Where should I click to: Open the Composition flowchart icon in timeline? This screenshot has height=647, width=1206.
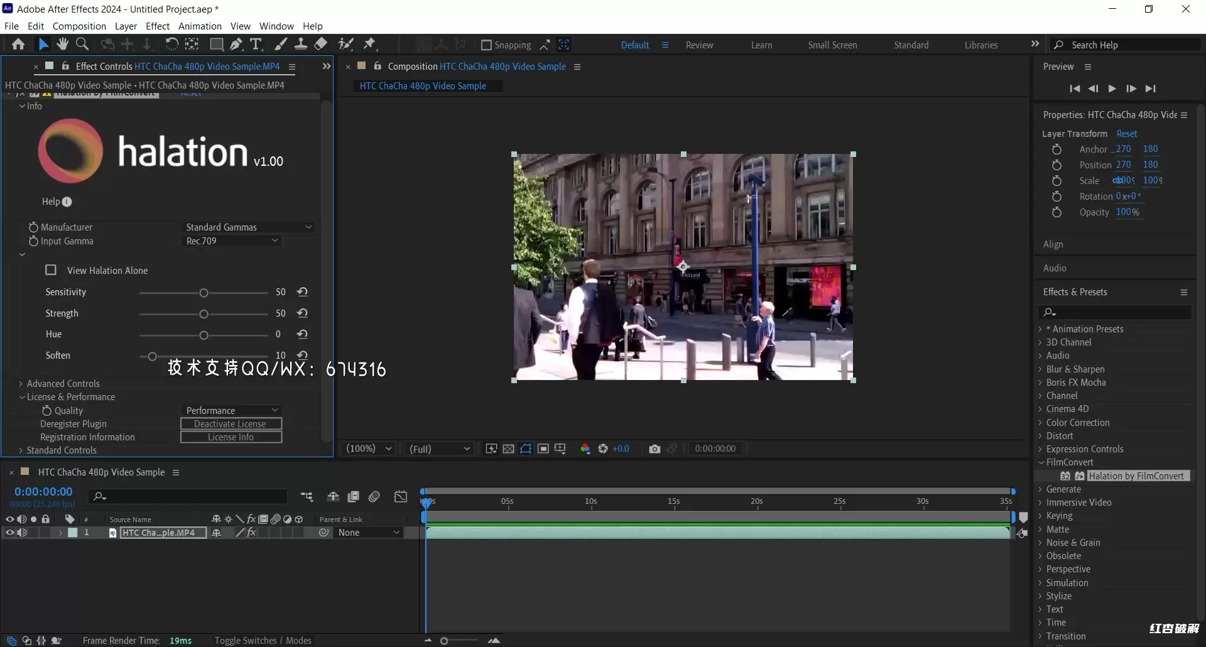point(307,497)
